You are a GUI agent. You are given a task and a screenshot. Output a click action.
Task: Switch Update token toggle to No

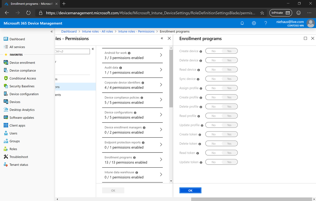pyautogui.click(x=214, y=162)
